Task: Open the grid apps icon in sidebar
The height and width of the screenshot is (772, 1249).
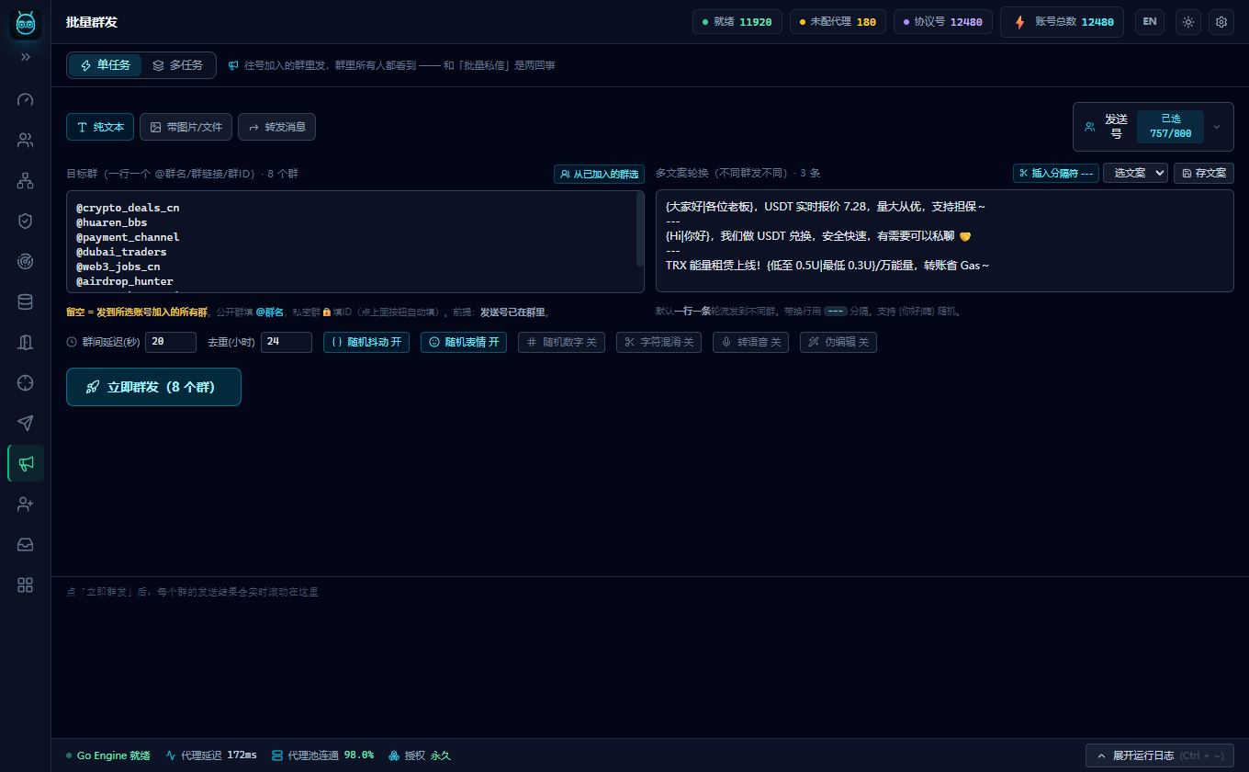Action: [26, 585]
